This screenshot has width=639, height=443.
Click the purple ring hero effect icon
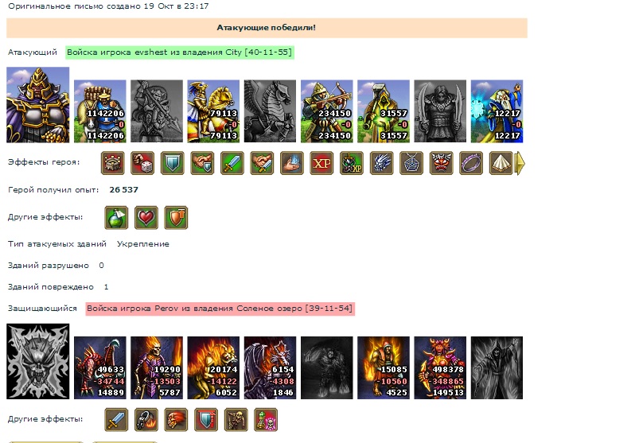coord(471,163)
